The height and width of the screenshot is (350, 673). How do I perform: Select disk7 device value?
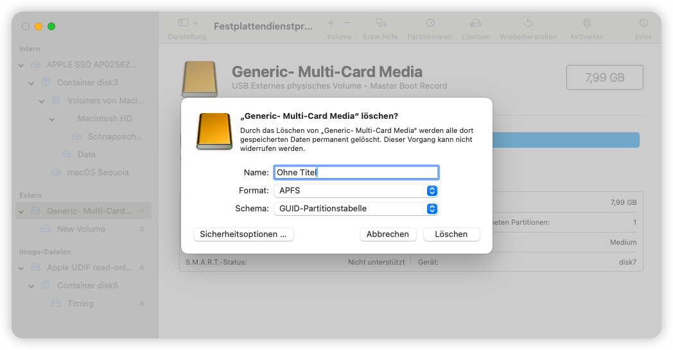pos(627,262)
